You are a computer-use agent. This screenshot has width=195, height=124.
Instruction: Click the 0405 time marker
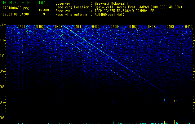(96, 27)
